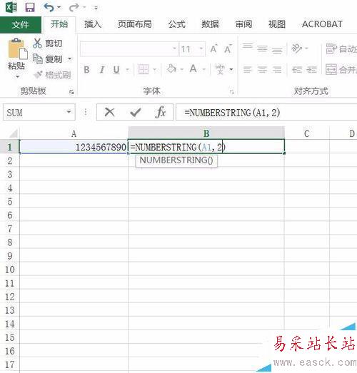Open the 剪贴板 (Clipboard) dialog launcher

click(x=71, y=92)
